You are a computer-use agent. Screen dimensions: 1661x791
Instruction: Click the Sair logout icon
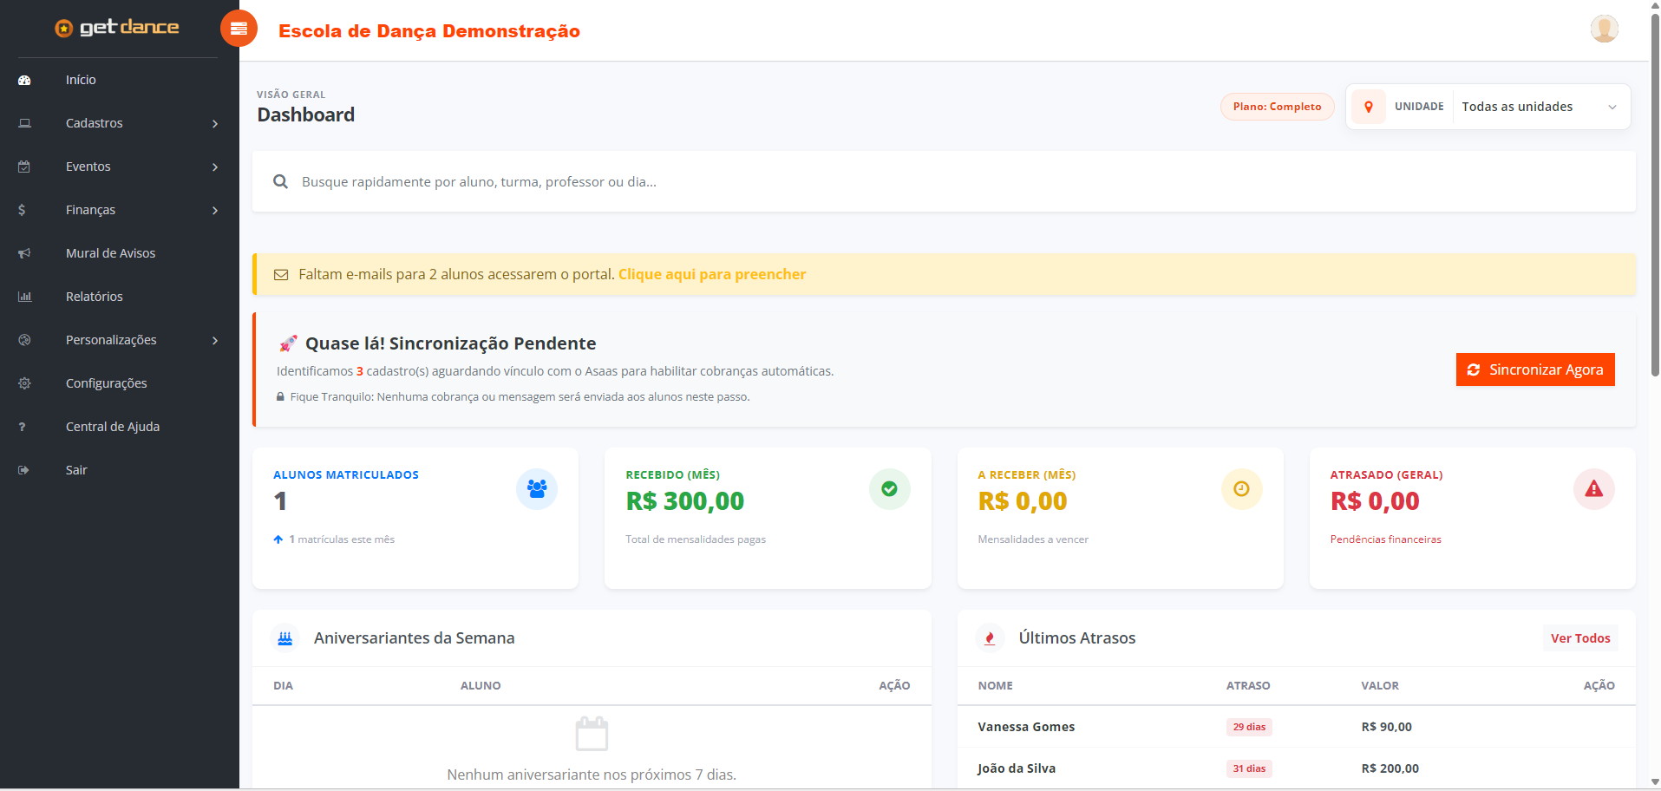point(23,470)
